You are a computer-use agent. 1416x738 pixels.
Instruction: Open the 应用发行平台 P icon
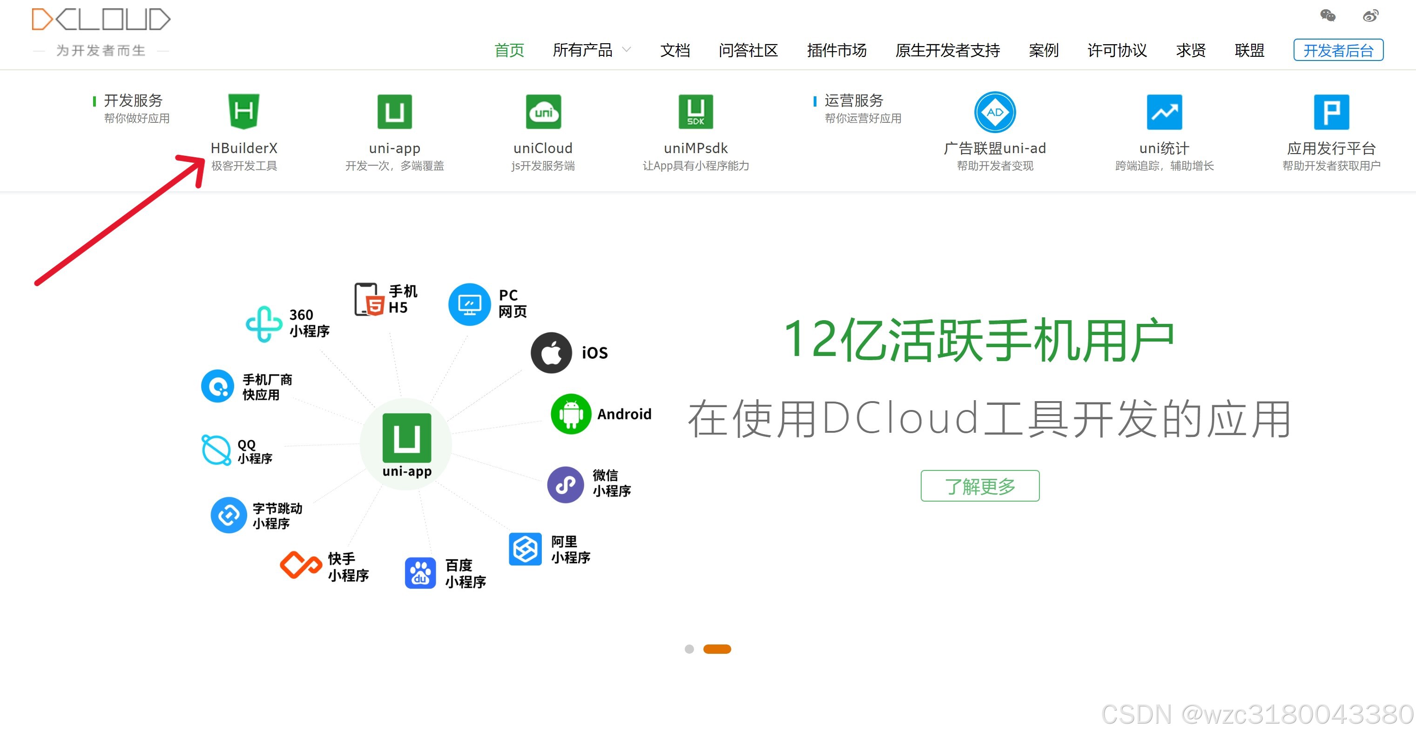(x=1331, y=112)
